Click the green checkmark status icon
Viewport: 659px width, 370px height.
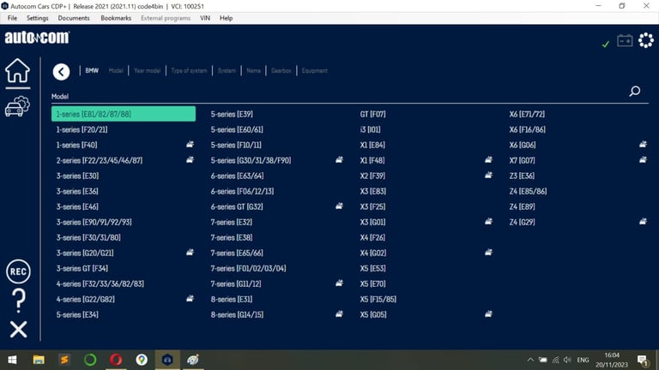click(x=605, y=44)
